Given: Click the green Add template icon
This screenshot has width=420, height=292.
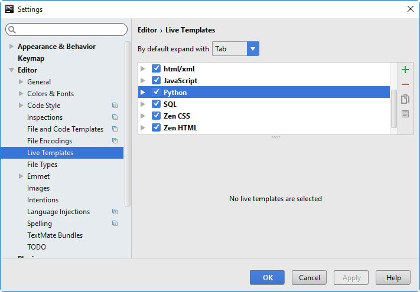Looking at the screenshot, I should 405,70.
